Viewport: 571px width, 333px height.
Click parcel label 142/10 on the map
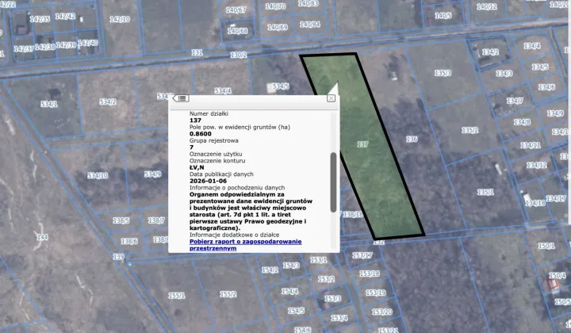point(120,19)
